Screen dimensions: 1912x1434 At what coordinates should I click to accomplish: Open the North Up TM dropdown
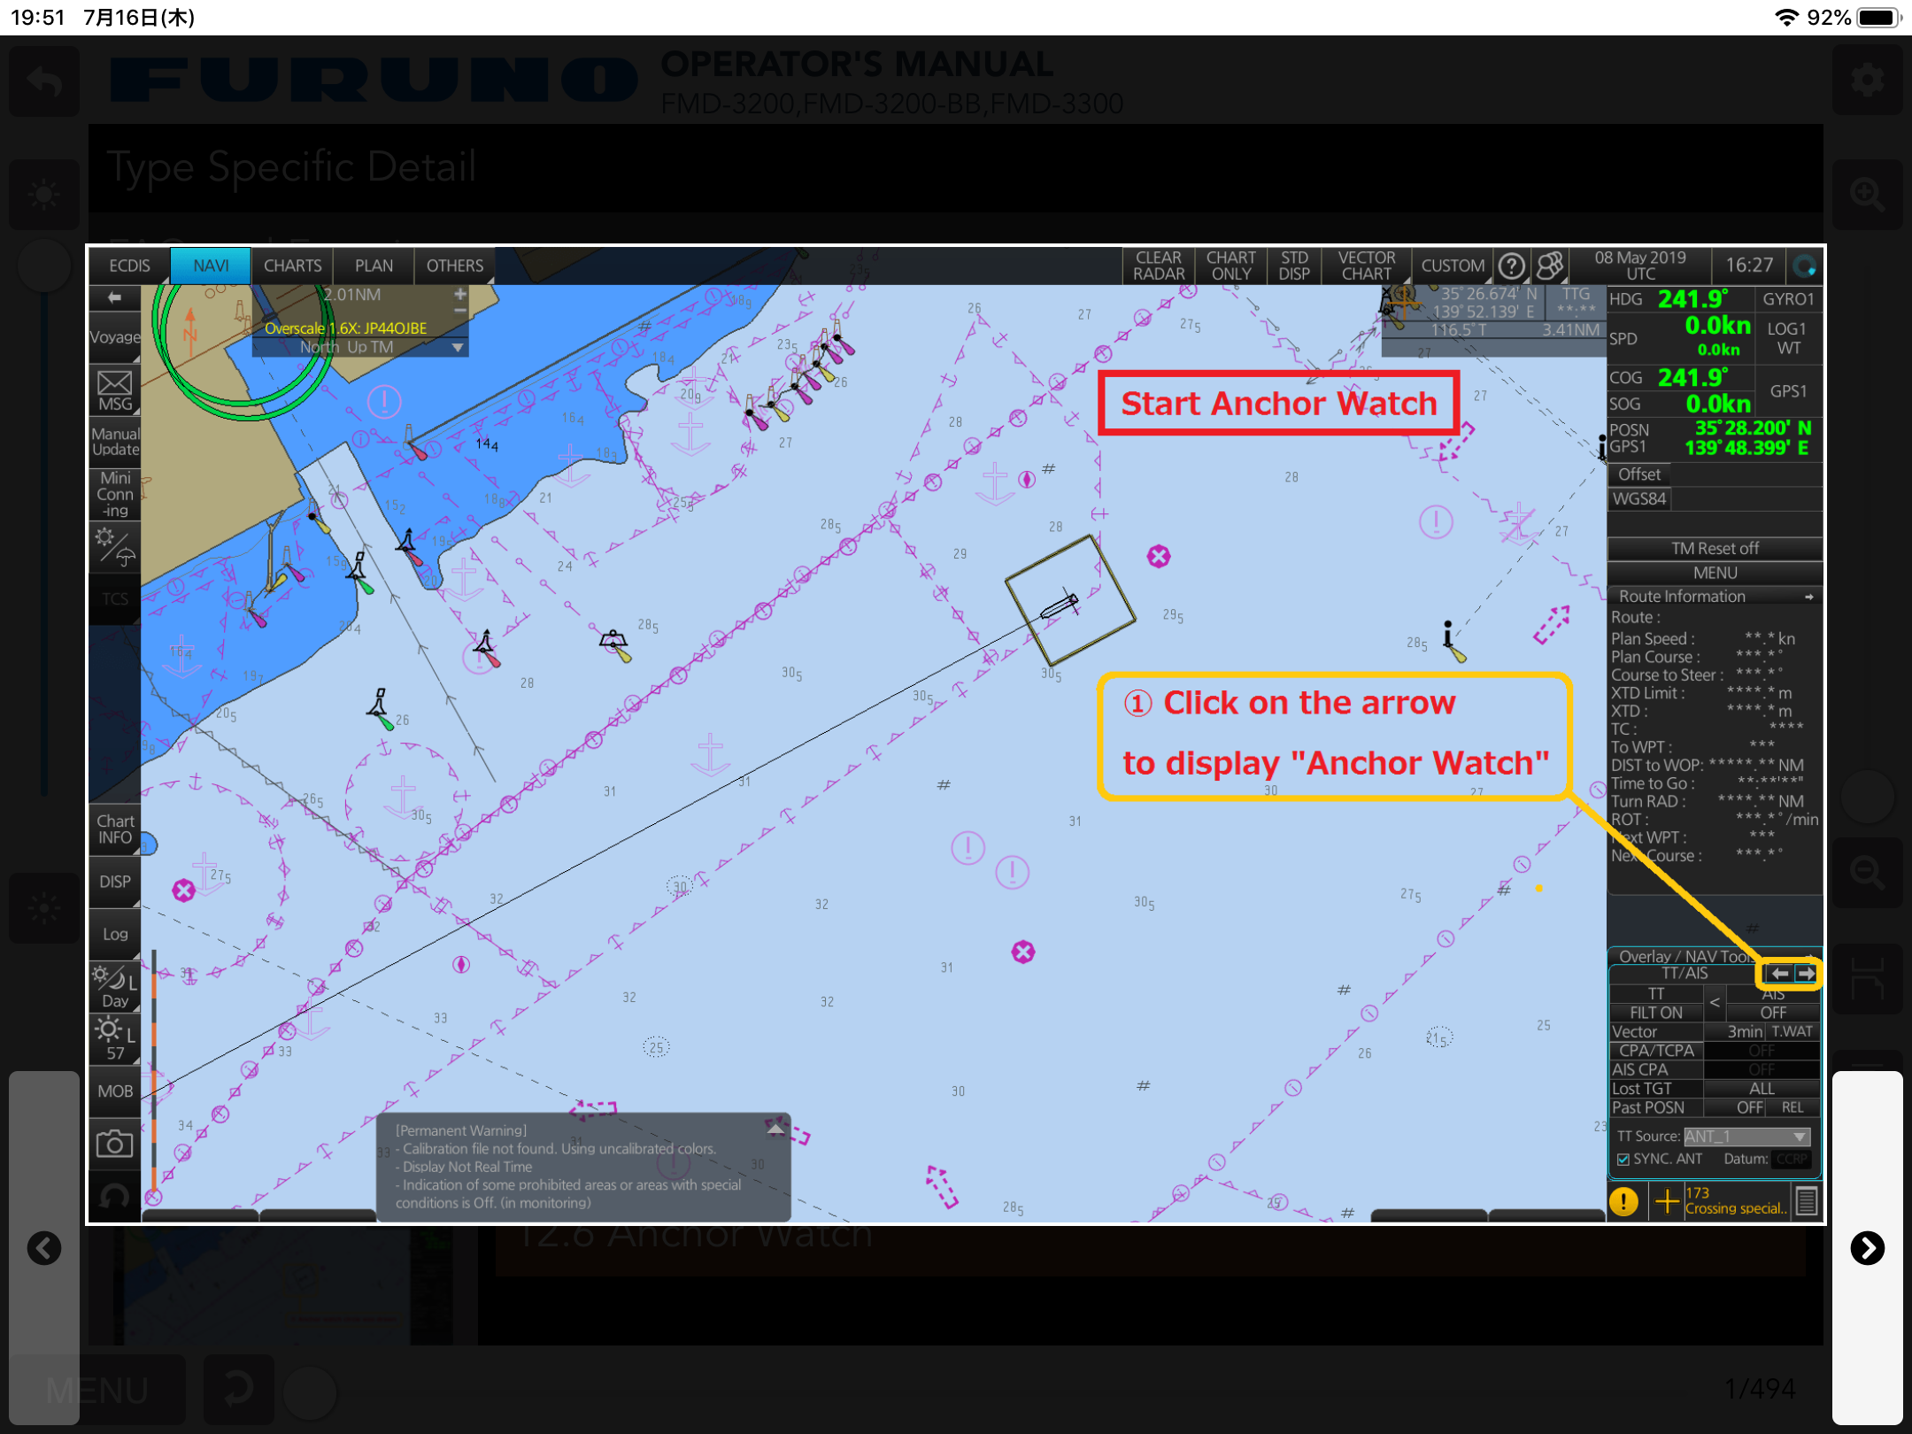click(360, 347)
